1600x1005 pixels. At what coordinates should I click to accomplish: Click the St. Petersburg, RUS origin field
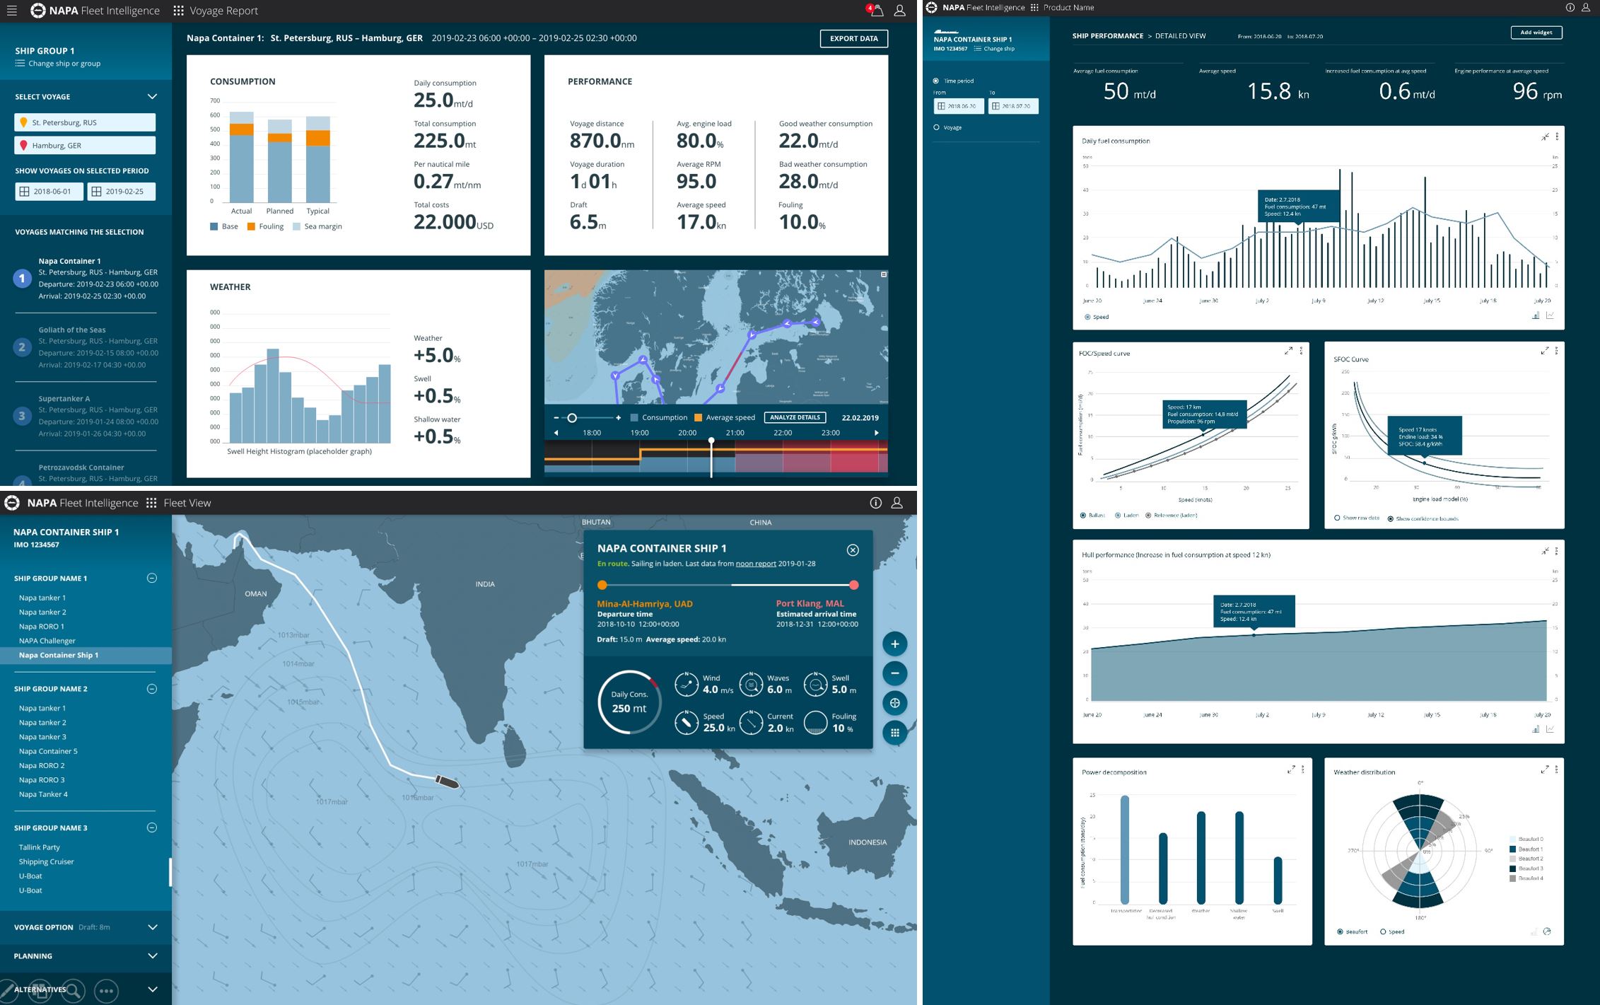pos(85,122)
